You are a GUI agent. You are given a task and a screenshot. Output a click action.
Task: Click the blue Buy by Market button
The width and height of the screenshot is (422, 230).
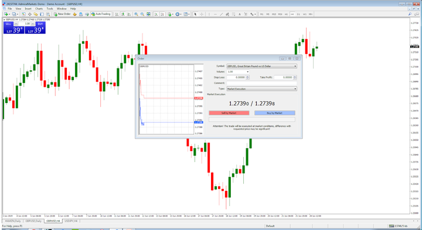point(275,113)
